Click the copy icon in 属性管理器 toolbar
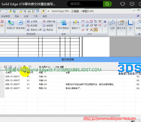The height and width of the screenshot is (122, 141). 20,67
